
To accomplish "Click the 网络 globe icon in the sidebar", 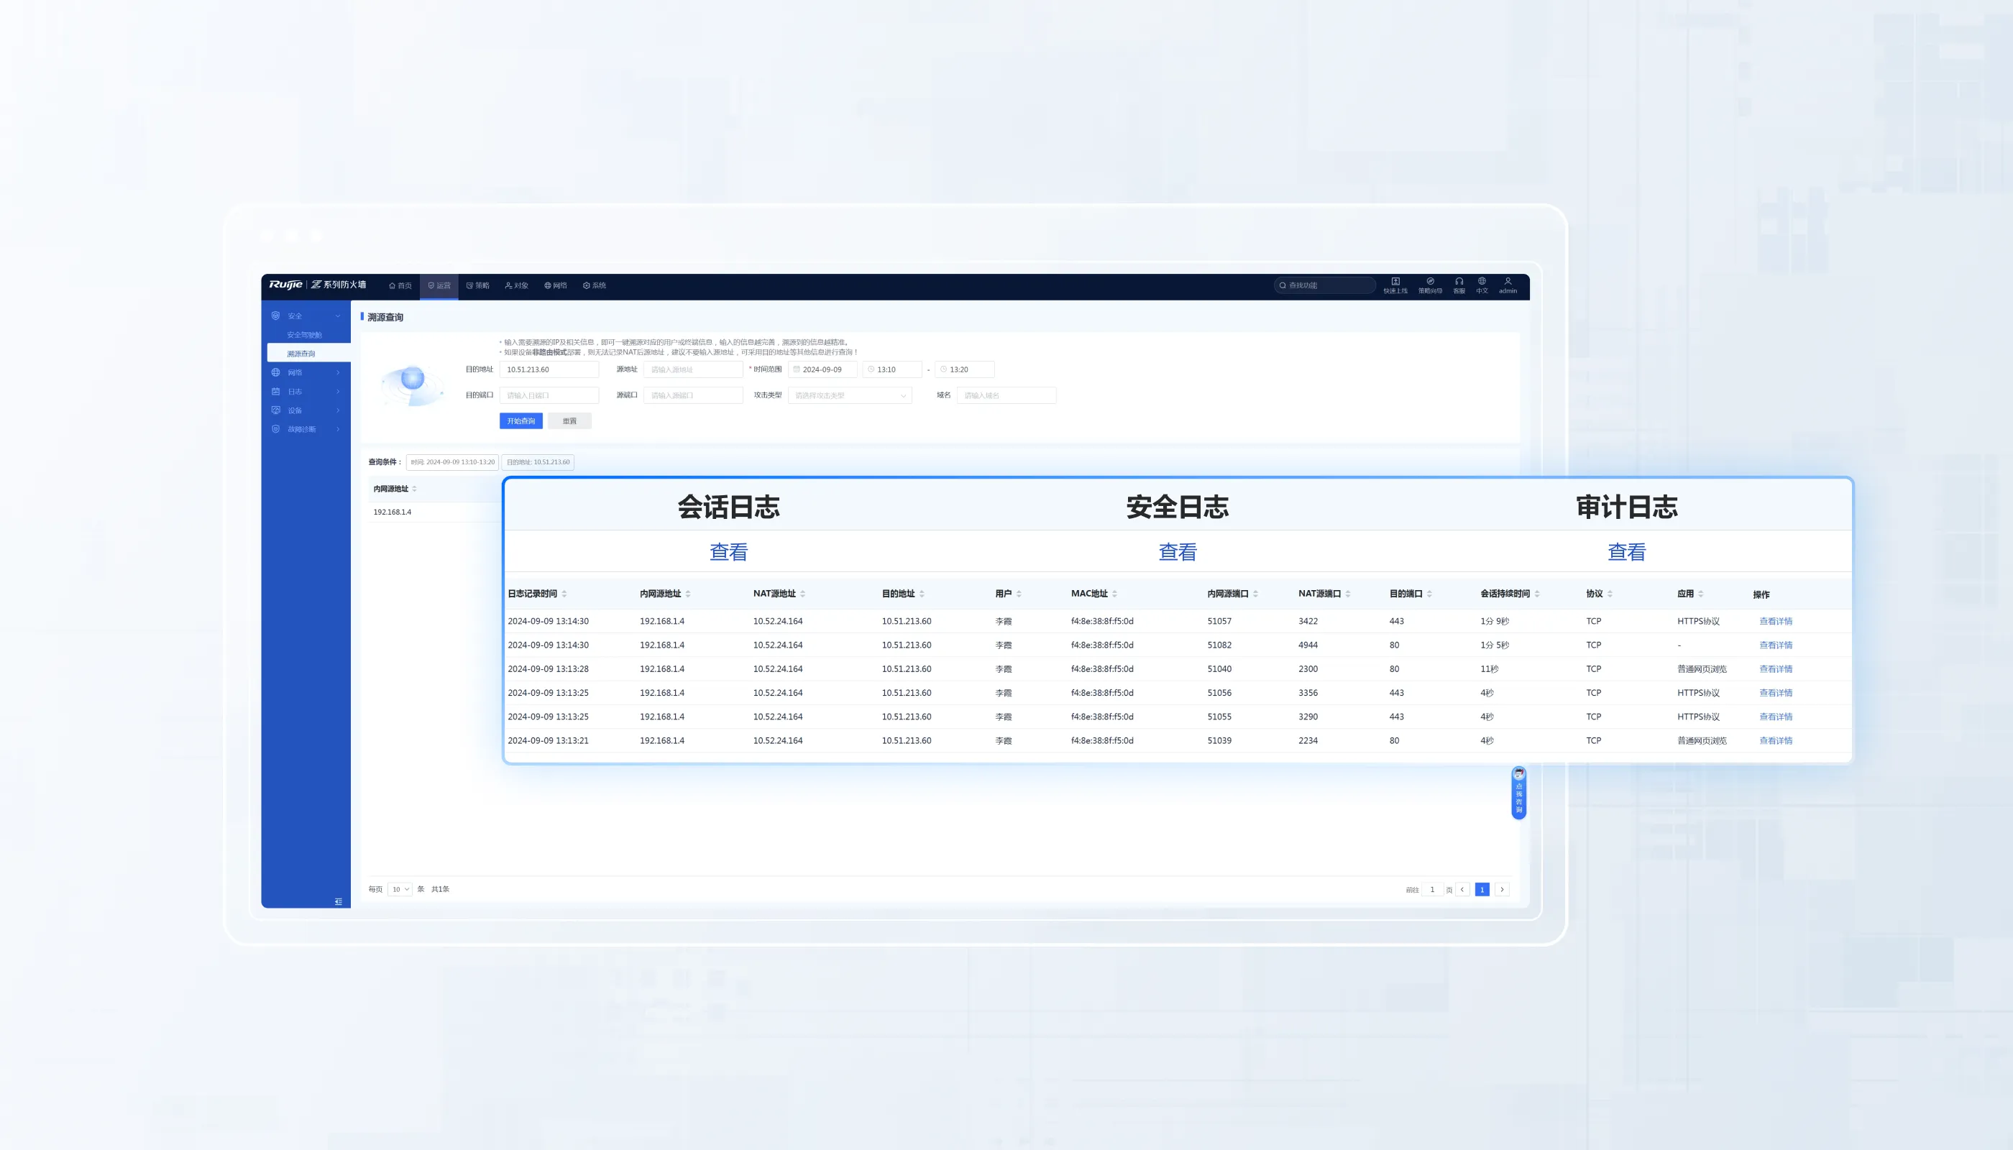I will tap(276, 373).
